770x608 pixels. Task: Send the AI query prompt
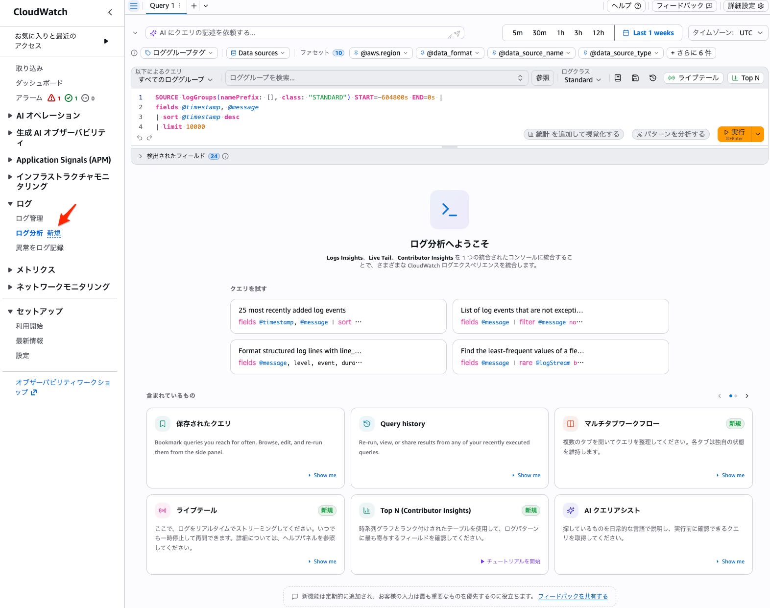tap(457, 33)
